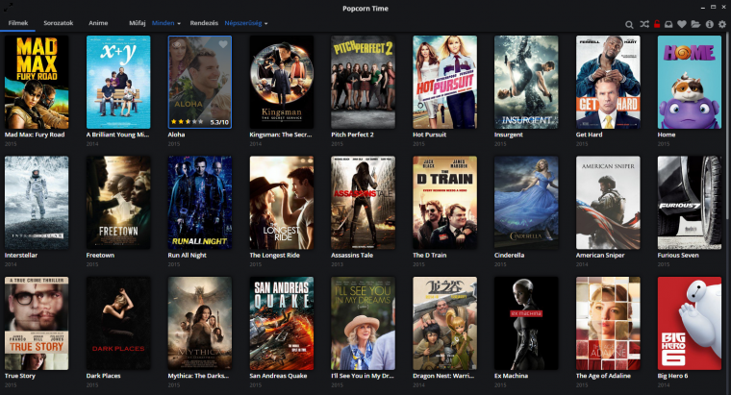The height and width of the screenshot is (395, 731).
Task: Open The D Train poster
Action: pos(444,203)
